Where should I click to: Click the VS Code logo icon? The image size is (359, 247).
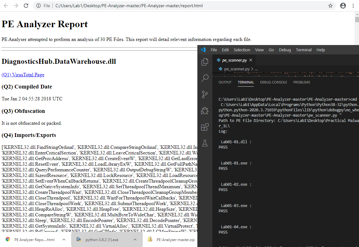pyautogui.click(x=203, y=50)
